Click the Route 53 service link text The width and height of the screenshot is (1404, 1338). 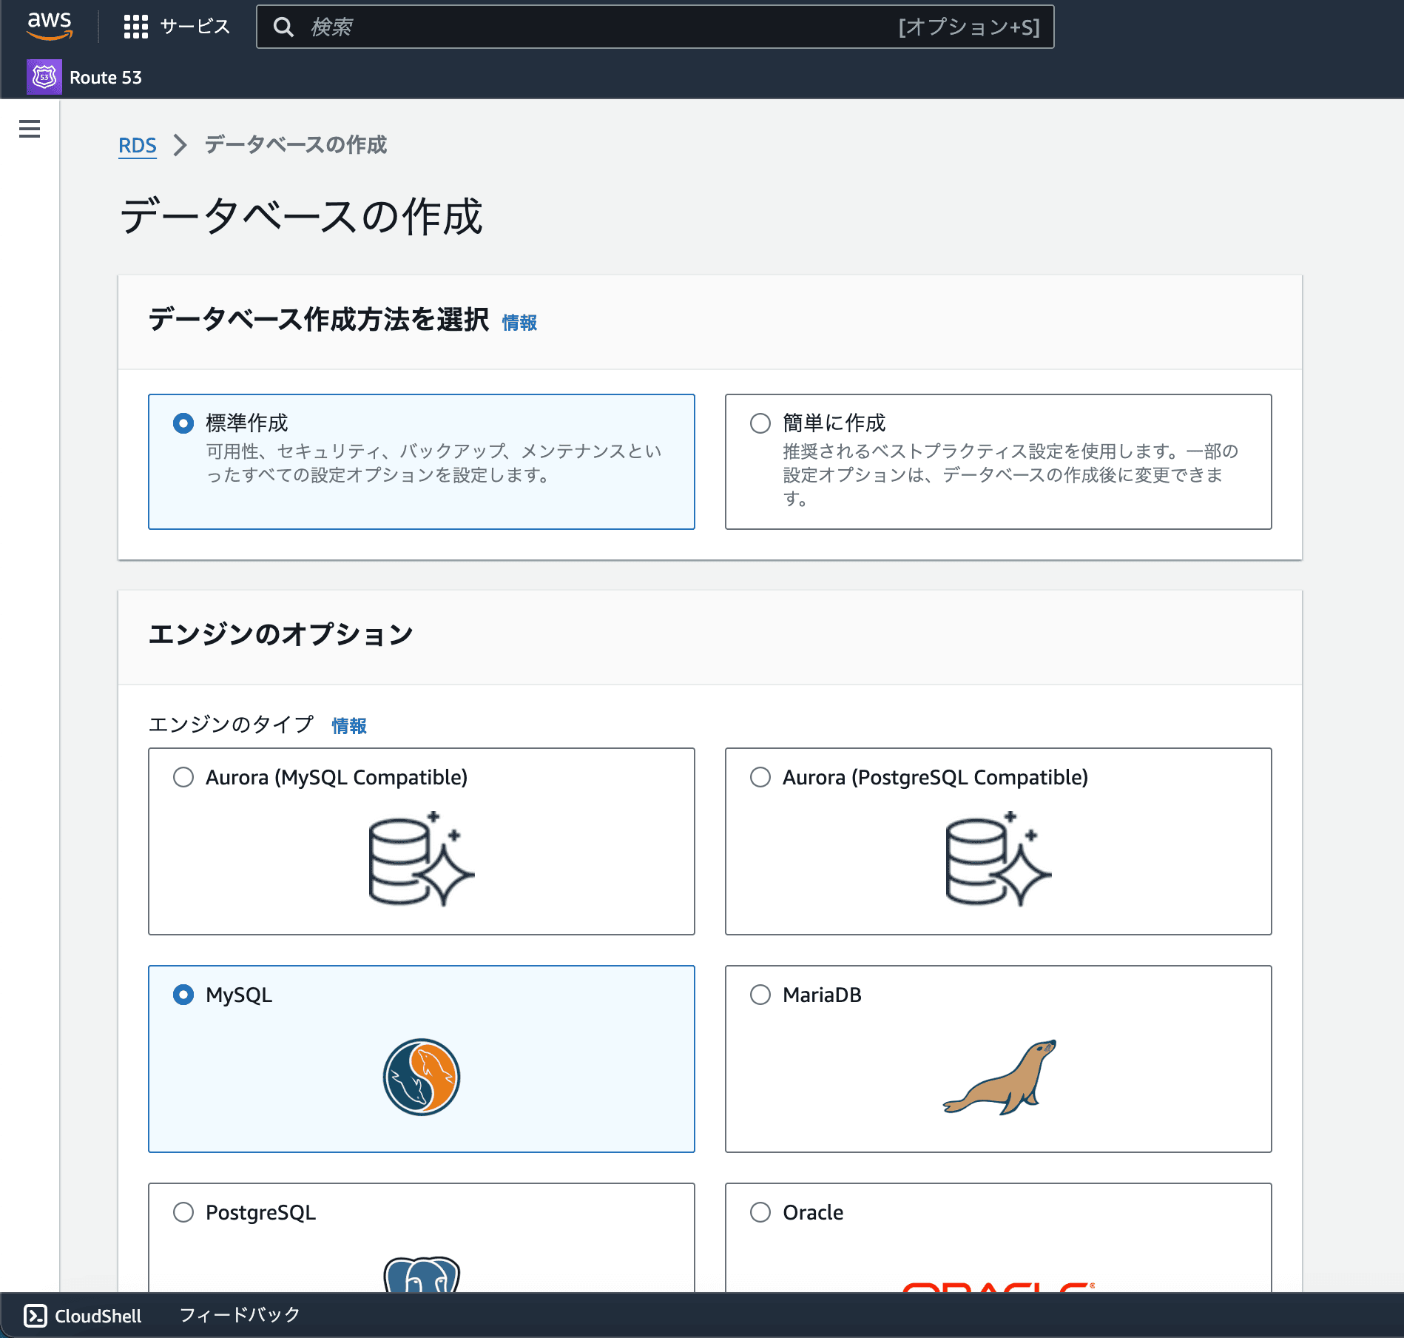[x=106, y=78]
